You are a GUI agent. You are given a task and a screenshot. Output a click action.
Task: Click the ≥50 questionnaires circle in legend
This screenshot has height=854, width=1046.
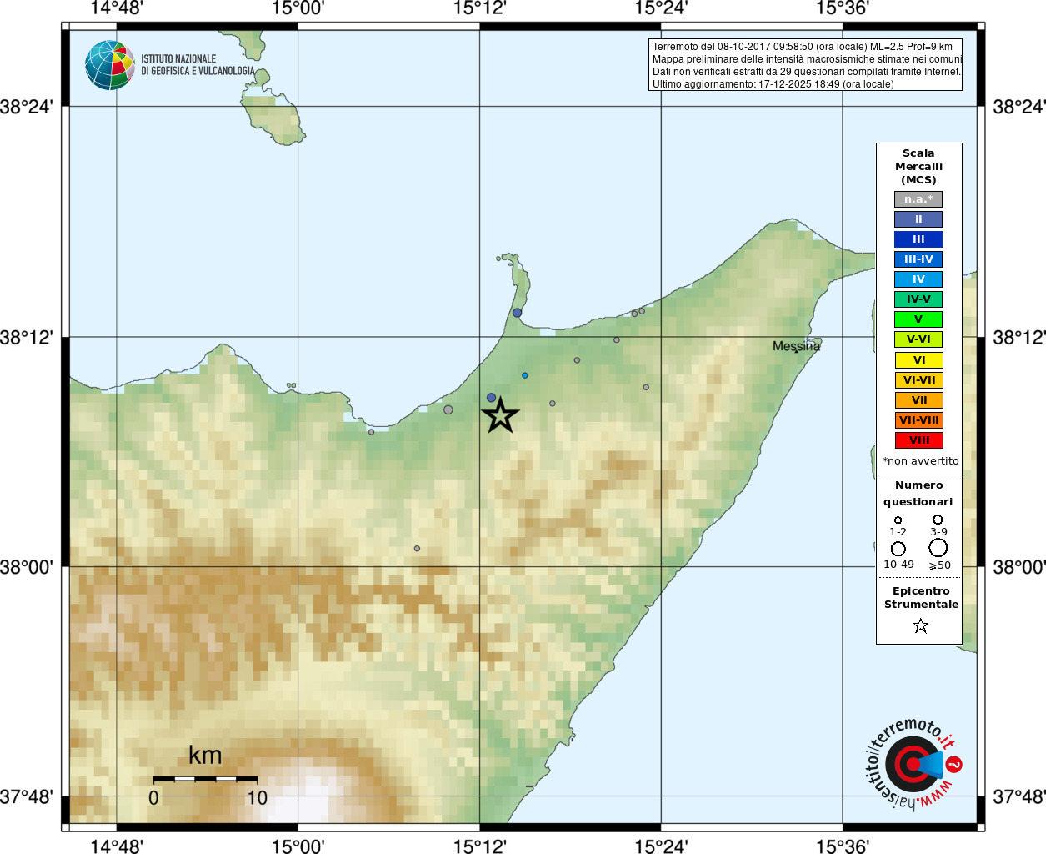938,547
